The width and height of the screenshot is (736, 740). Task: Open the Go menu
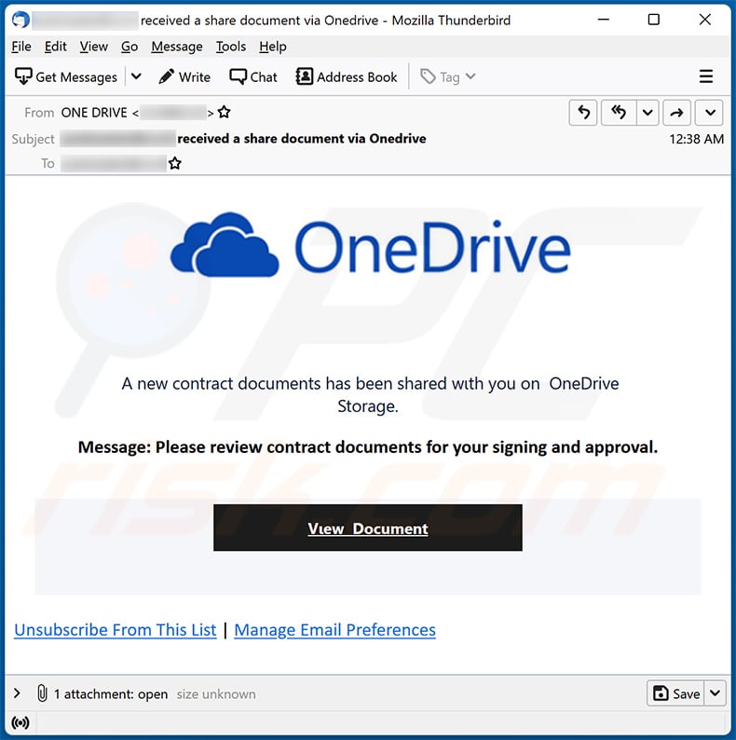tap(129, 47)
